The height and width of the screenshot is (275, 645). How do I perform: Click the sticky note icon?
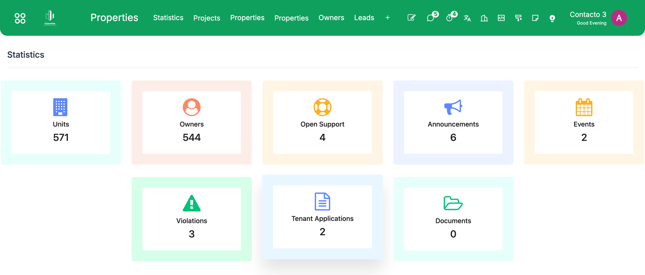pyautogui.click(x=535, y=18)
